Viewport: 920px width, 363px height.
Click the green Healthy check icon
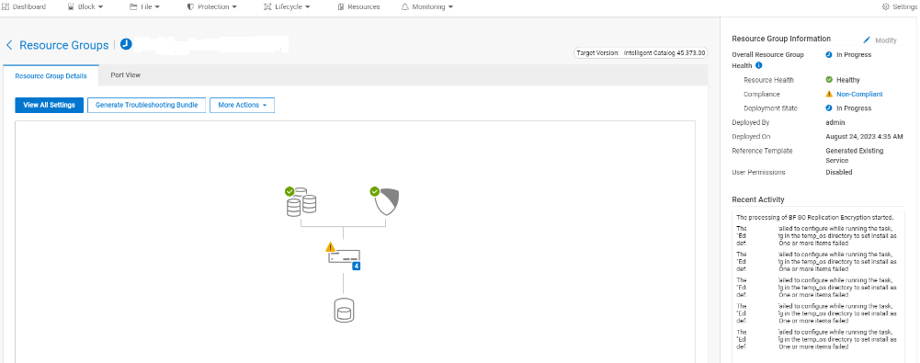pos(829,80)
